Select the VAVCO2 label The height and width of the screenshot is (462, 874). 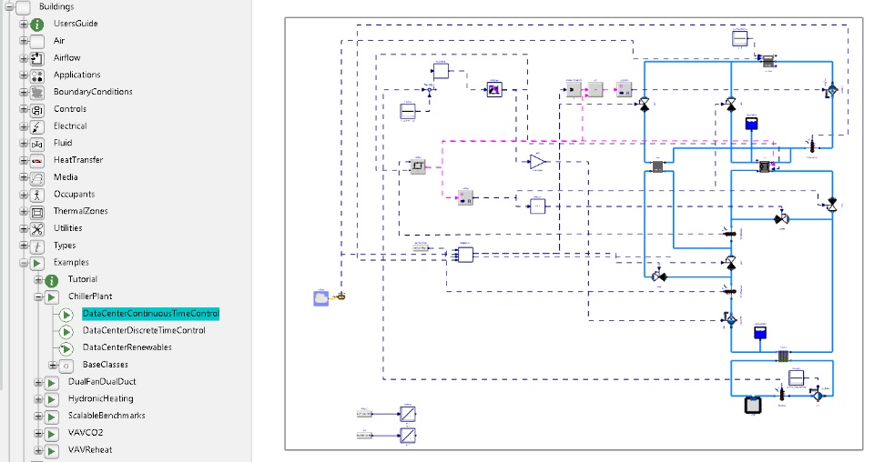[x=86, y=433]
